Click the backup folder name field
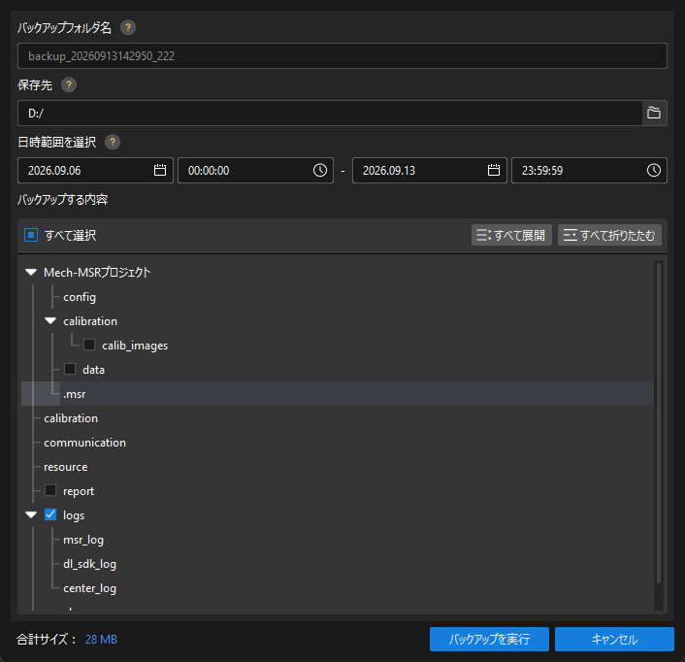Screen dimensions: 685x662 (x=342, y=55)
